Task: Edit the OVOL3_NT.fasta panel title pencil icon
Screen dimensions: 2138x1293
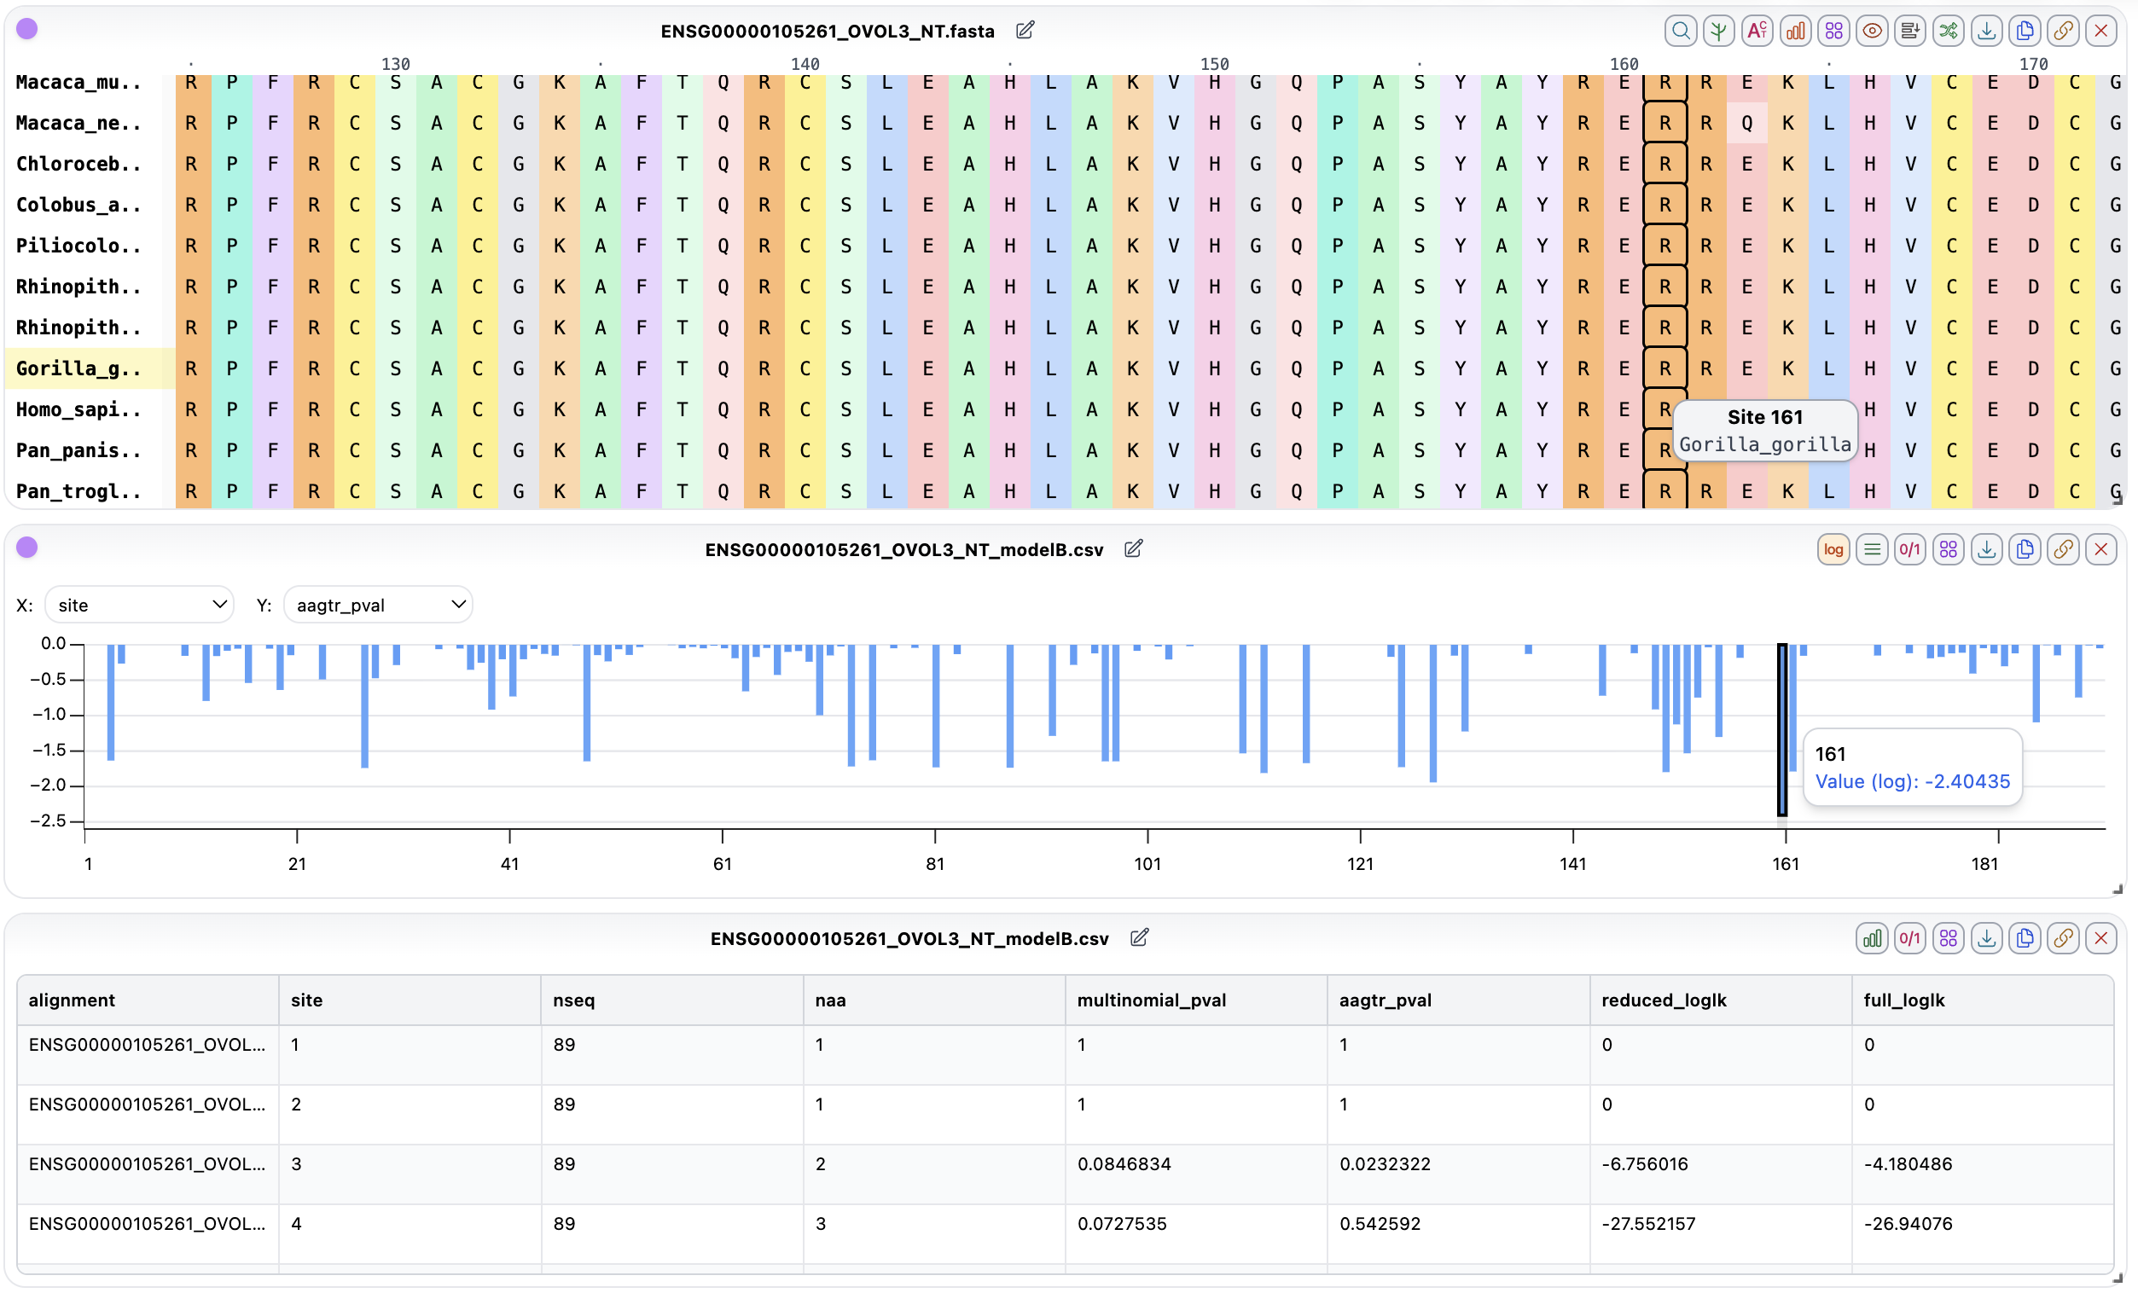Action: tap(1025, 31)
